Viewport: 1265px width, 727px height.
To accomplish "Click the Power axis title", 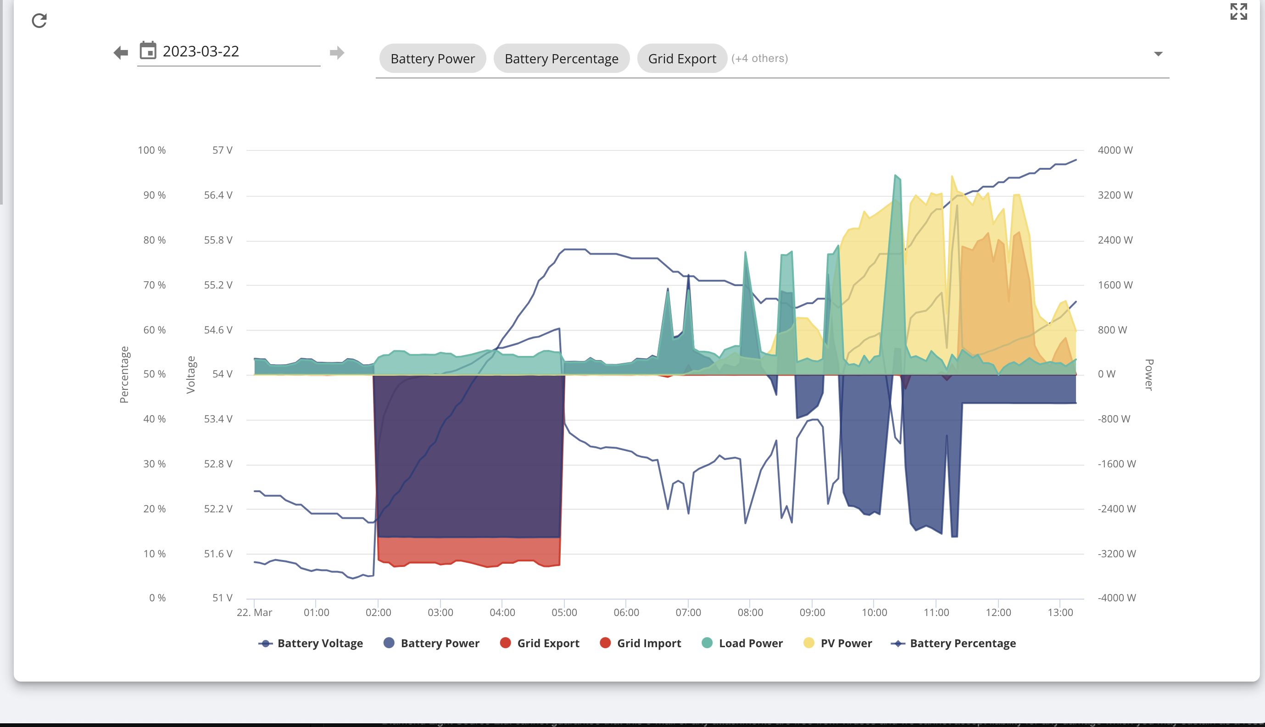I will 1148,374.
